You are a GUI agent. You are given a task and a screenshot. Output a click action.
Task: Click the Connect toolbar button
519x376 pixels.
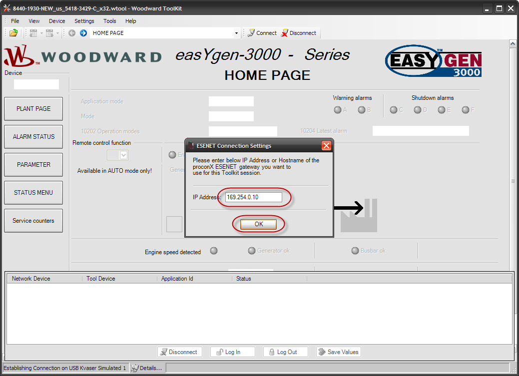coord(262,33)
